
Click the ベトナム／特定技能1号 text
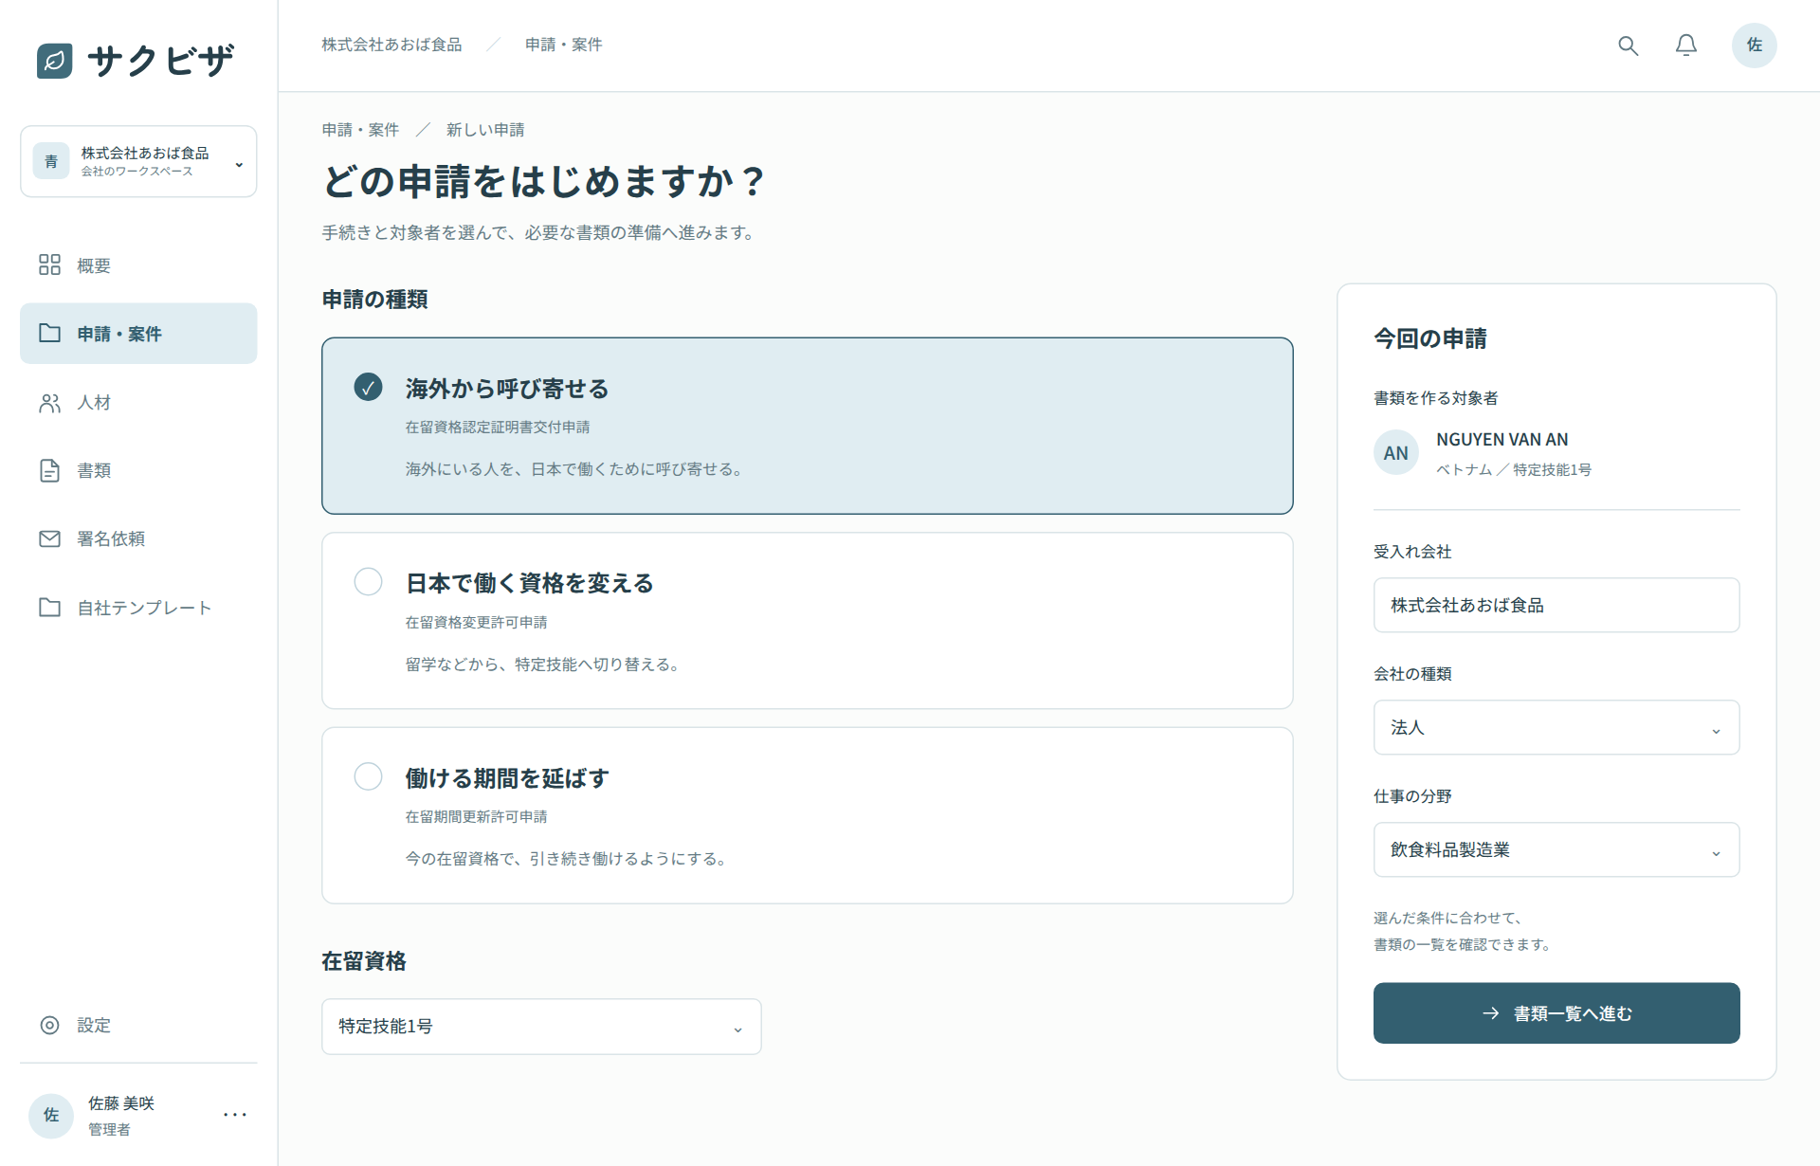click(1514, 470)
